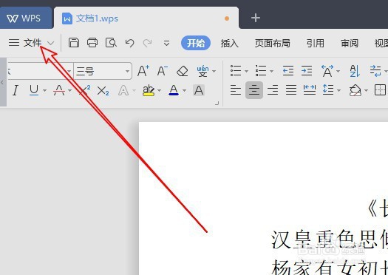The image size is (388, 275).
Task: Undo the last action
Action: click(129, 43)
